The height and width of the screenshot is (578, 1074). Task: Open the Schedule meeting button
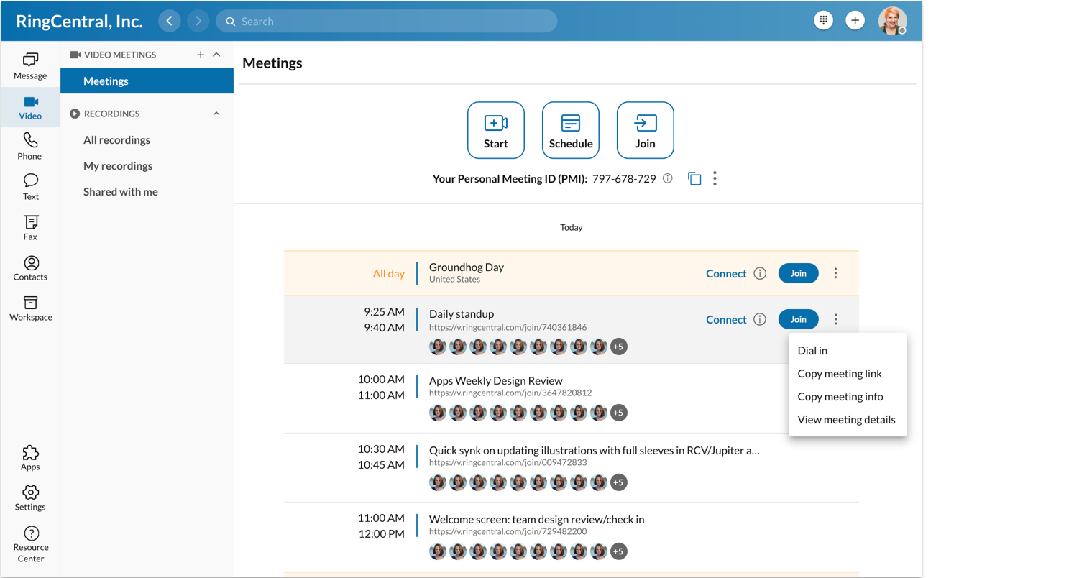point(571,130)
